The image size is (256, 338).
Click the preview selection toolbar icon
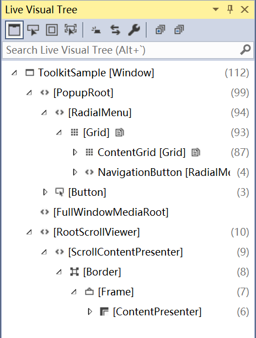[x=96, y=30]
